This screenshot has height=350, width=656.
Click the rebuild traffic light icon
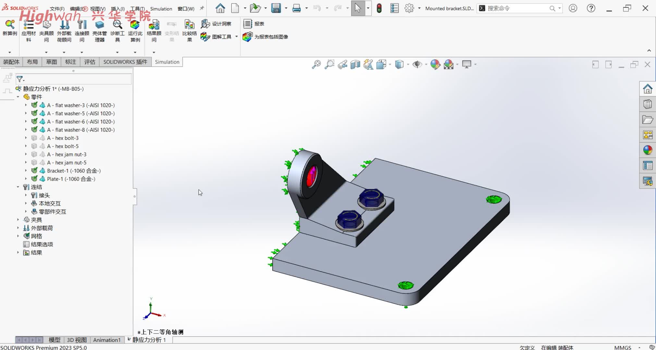click(379, 8)
